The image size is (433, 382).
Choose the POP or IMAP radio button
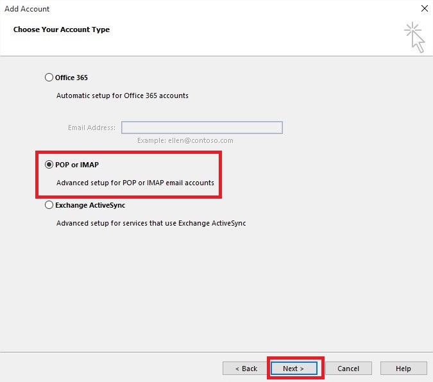49,165
